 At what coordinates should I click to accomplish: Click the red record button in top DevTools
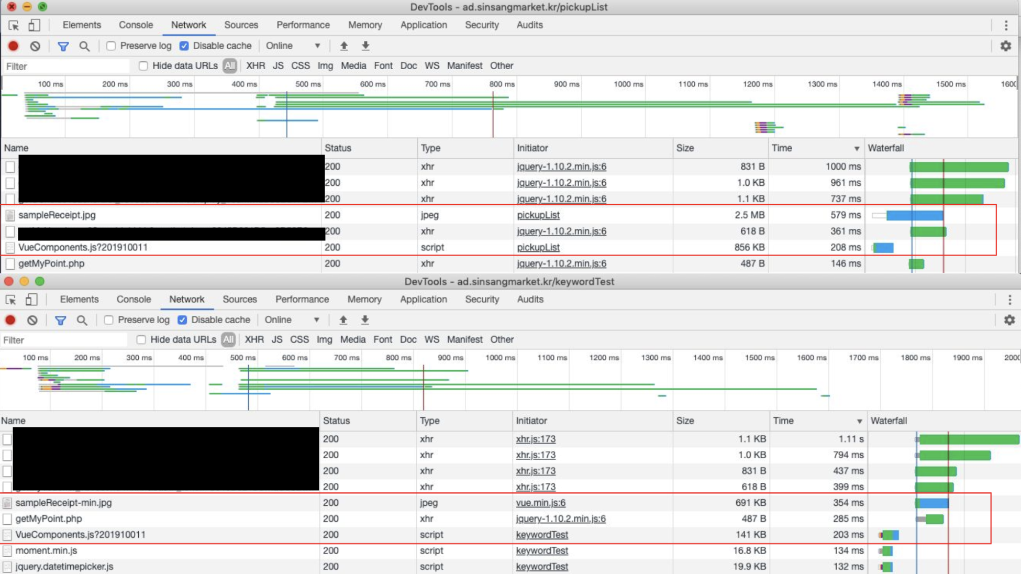(x=13, y=46)
